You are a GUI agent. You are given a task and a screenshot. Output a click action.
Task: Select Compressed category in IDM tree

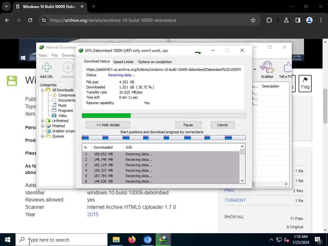pyautogui.click(x=64, y=95)
